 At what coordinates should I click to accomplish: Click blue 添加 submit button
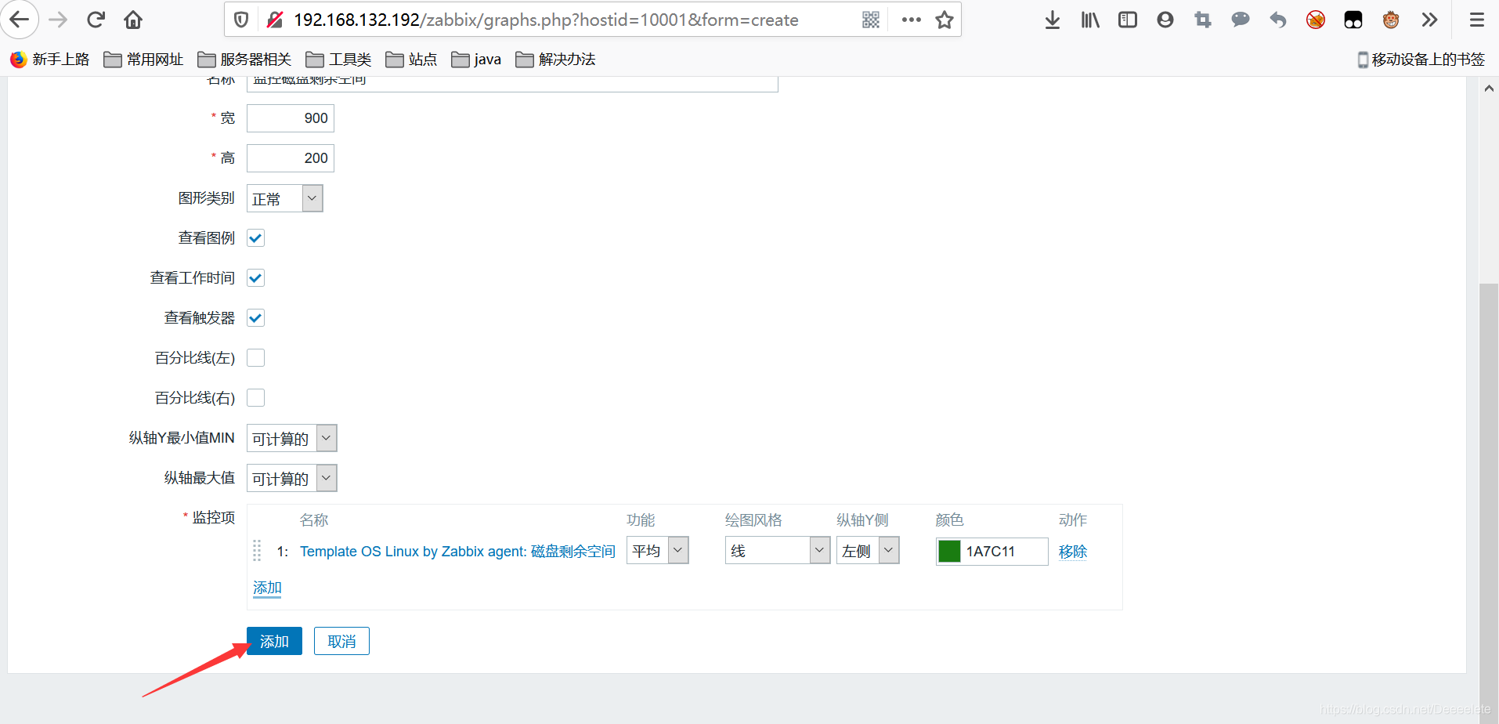[x=274, y=641]
